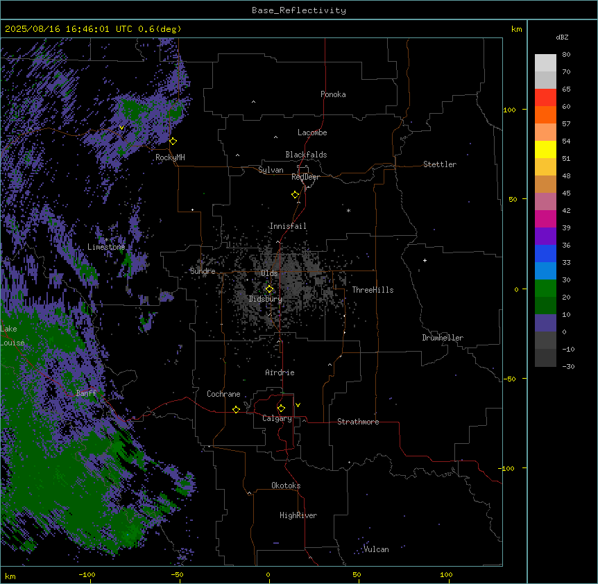Select the Limestone map label
The width and height of the screenshot is (598, 584).
106,247
